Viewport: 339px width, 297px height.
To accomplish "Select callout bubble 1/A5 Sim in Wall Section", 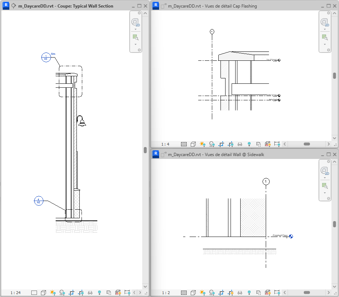I will tap(46, 58).
